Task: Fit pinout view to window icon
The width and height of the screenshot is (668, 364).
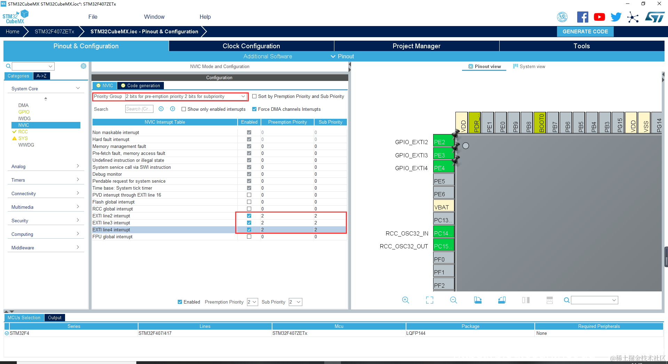Action: [430, 300]
